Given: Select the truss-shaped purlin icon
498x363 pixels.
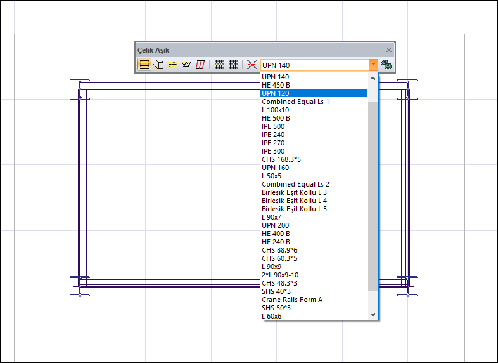Looking at the screenshot, I should click(x=186, y=65).
